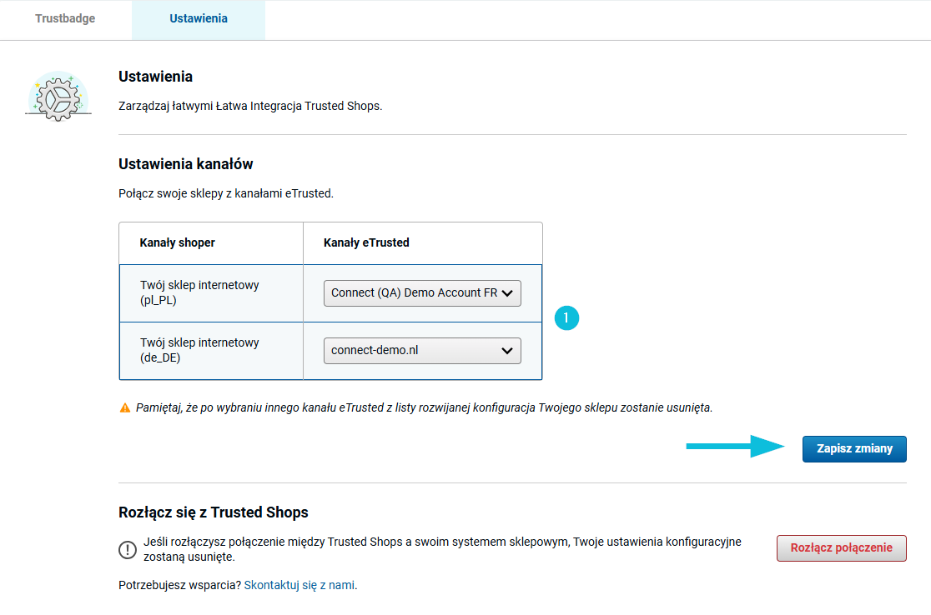The height and width of the screenshot is (615, 931).
Task: Open the Skontaktuj się z nami link
Action: tap(299, 585)
